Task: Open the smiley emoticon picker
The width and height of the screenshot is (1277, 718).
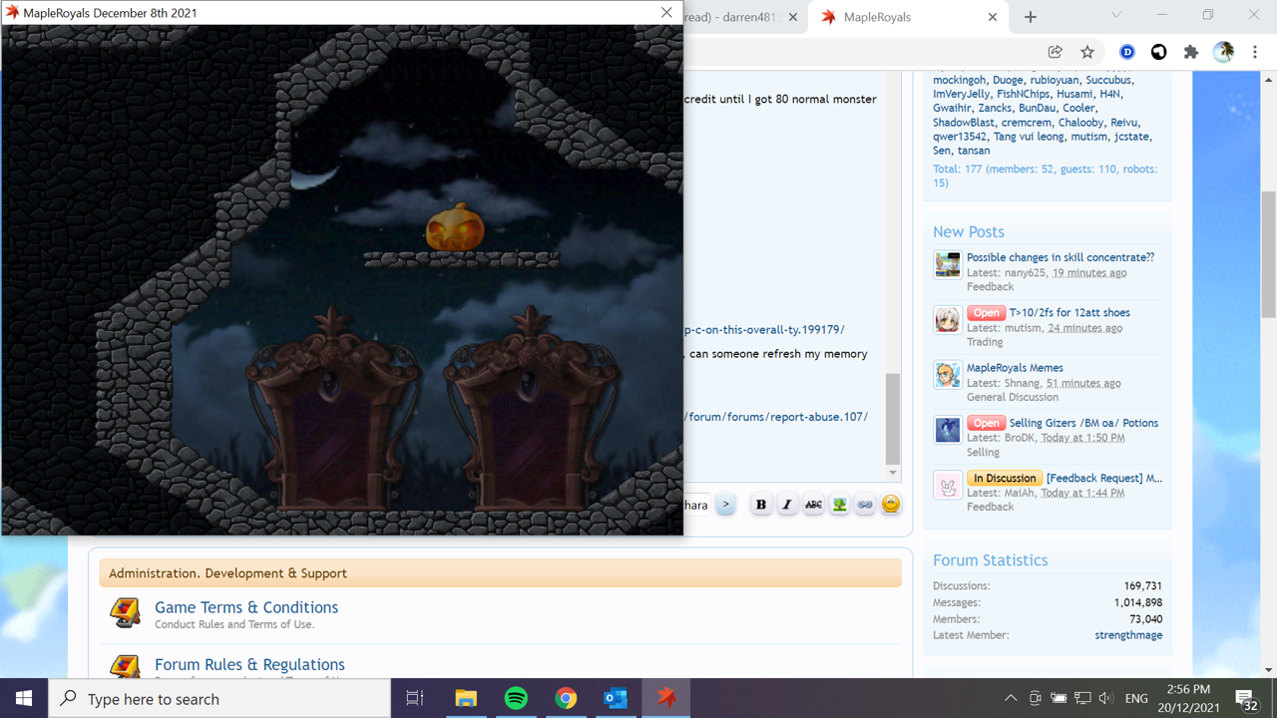Action: 891,505
